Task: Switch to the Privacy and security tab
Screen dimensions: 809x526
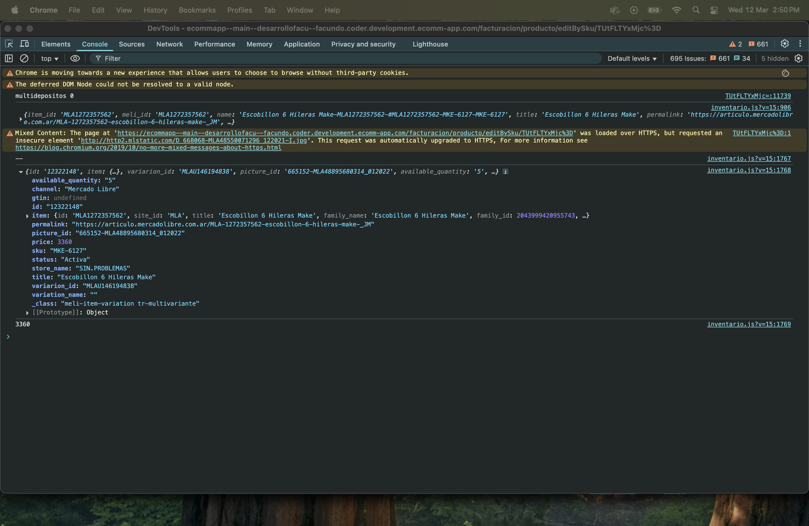Action: click(363, 44)
